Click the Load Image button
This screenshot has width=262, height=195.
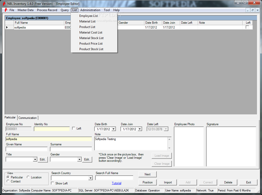tap(162, 155)
